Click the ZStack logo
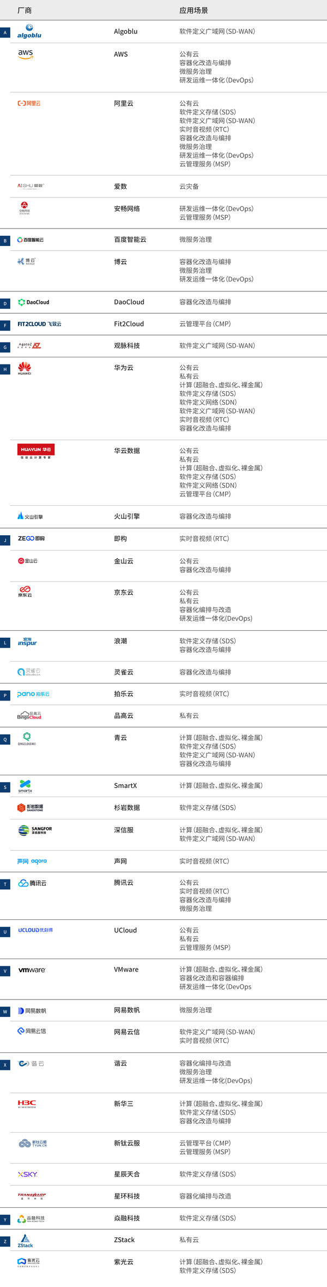The width and height of the screenshot is (327, 1287). click(25, 1241)
